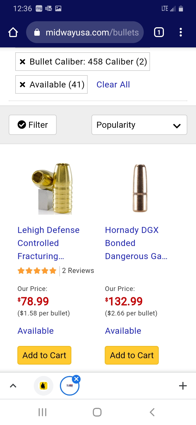This screenshot has width=196, height=425.
Task: Tap the Clear All link
Action: click(113, 85)
